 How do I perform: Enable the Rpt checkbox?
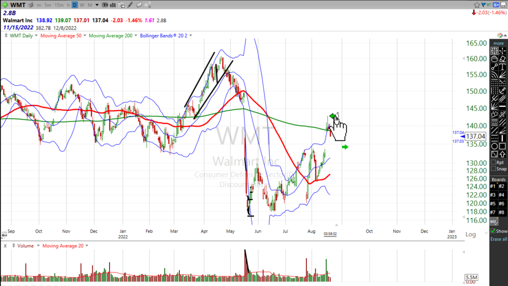[493, 162]
